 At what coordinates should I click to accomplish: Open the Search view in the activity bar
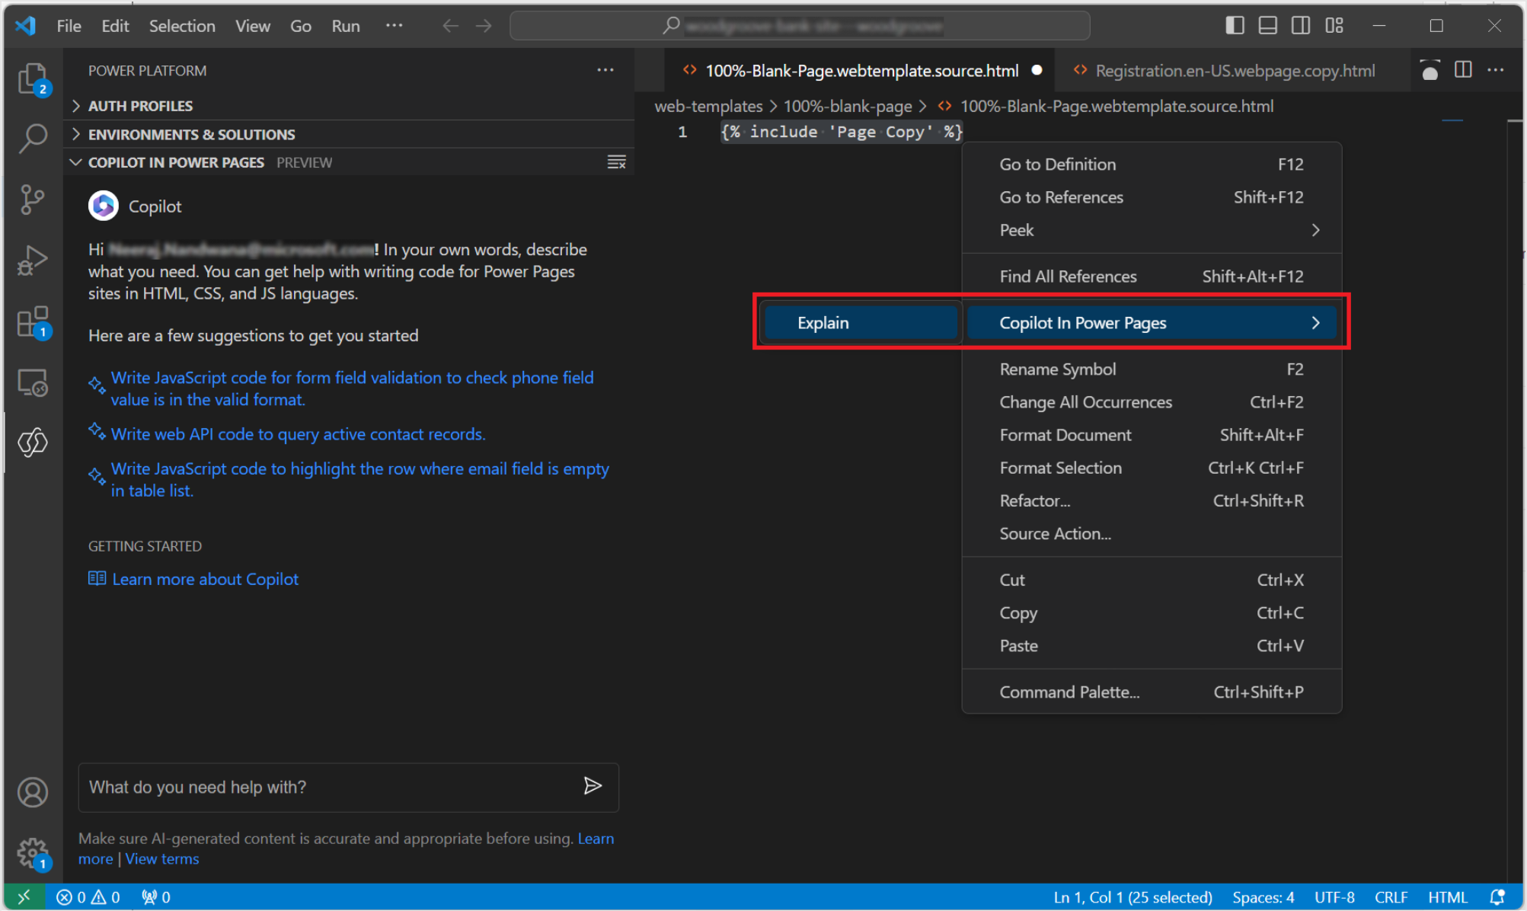pos(33,138)
